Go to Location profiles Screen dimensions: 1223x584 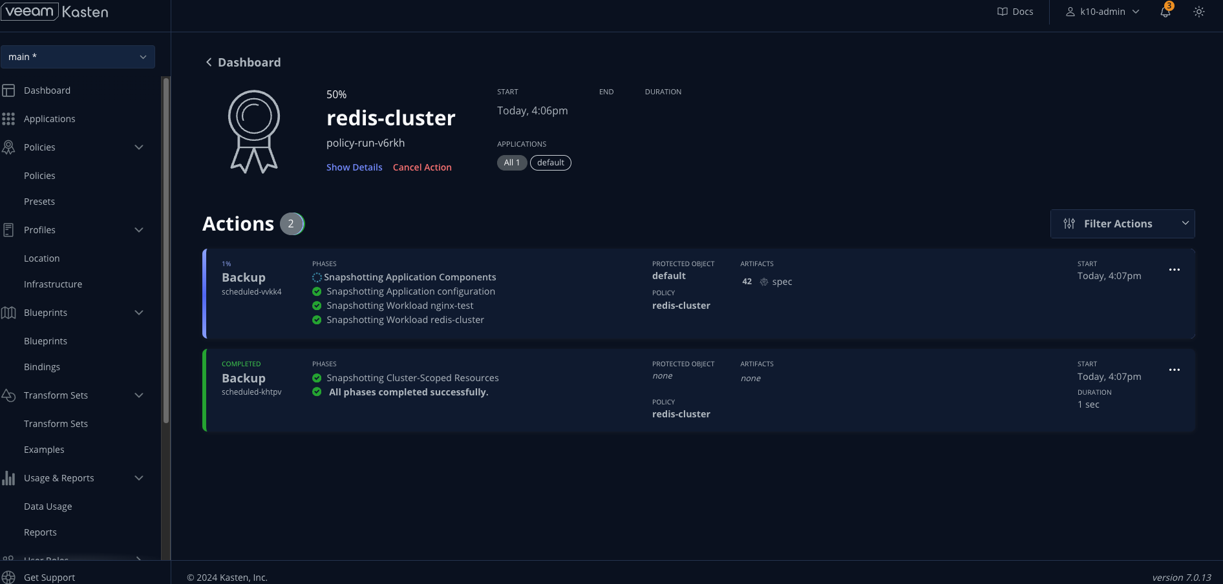42,258
